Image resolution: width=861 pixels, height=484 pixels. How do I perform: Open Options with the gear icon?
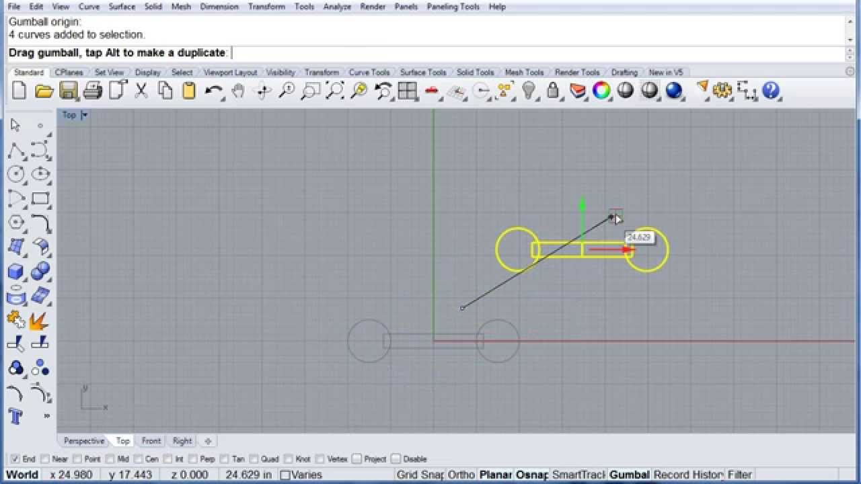click(722, 90)
